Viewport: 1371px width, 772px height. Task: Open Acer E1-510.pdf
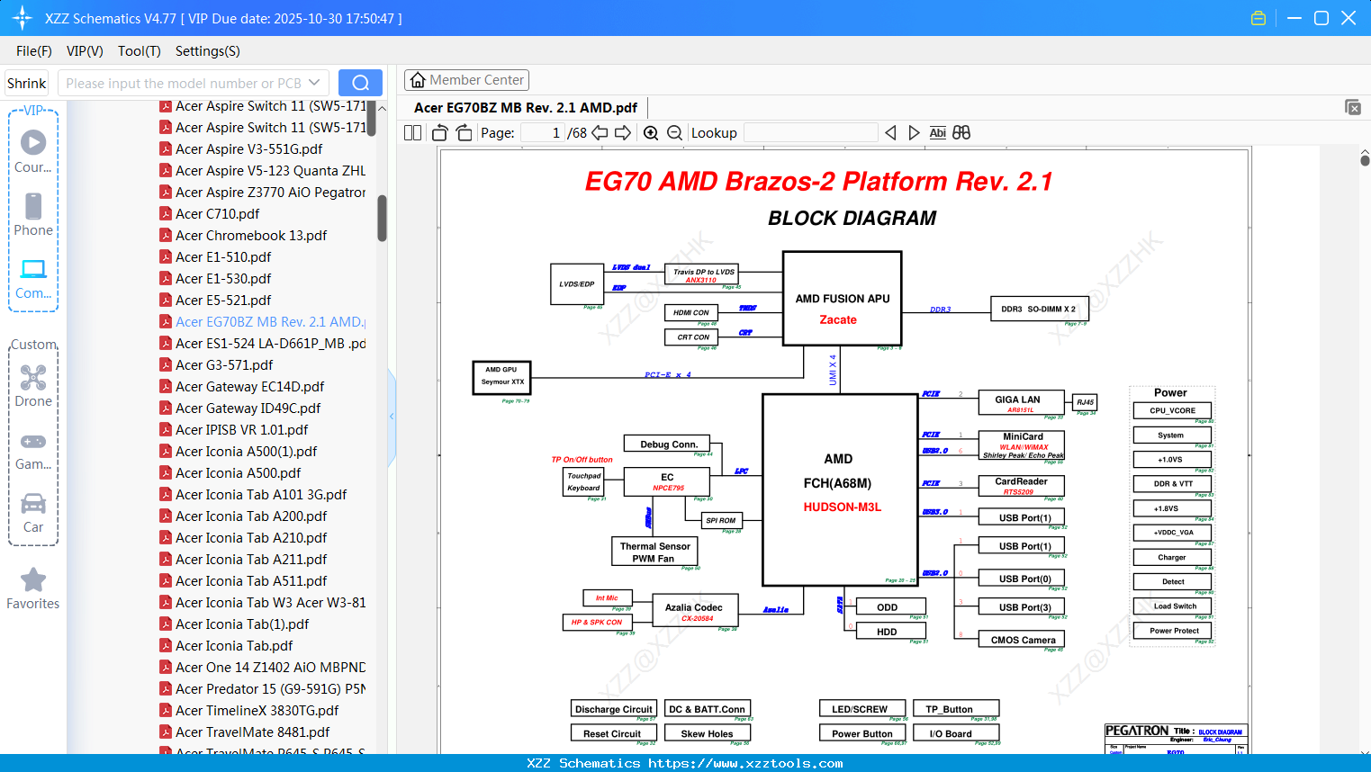click(223, 257)
